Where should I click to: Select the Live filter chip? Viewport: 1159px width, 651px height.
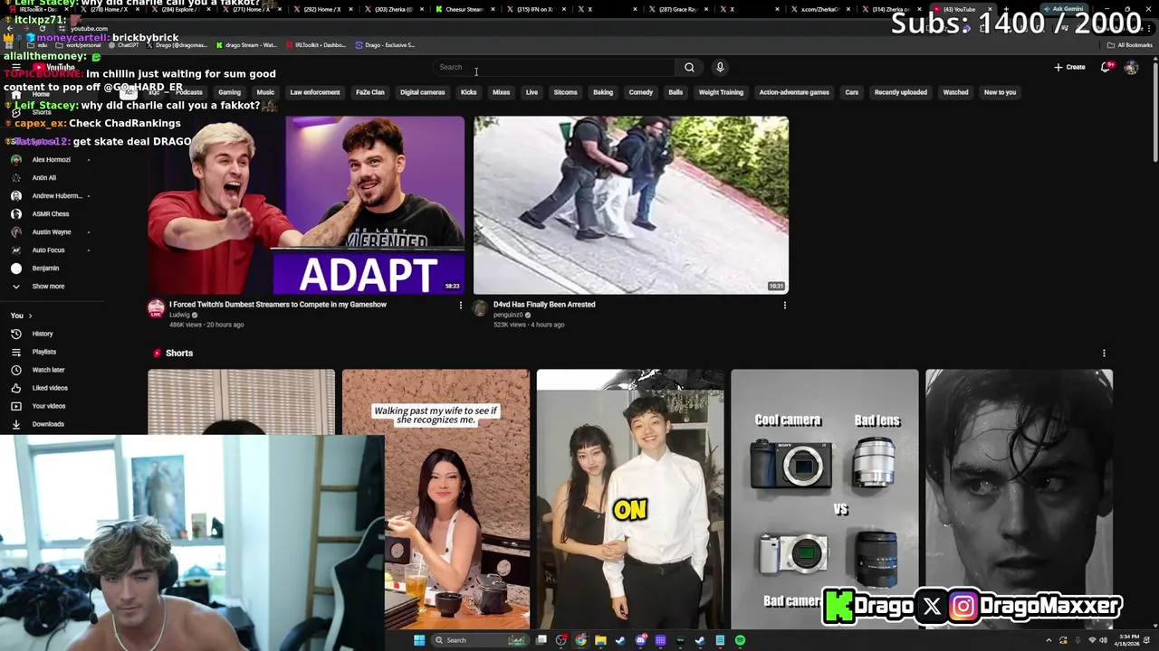[x=532, y=92]
